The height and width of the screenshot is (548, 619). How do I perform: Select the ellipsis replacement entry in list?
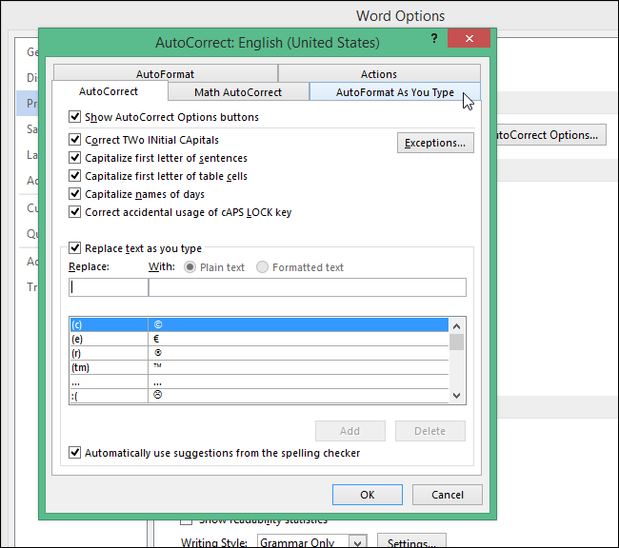[x=259, y=382]
